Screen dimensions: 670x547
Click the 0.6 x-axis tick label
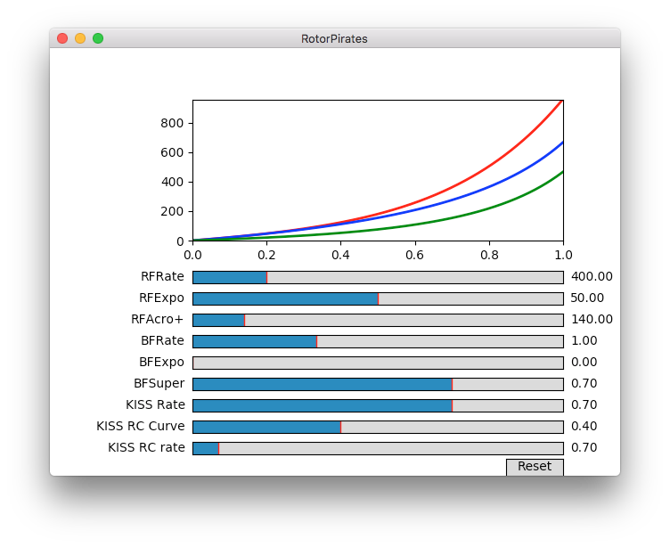(x=414, y=255)
